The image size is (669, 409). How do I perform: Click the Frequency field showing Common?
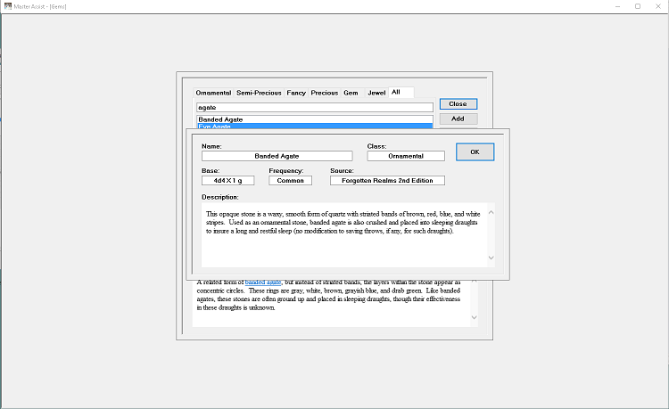(x=290, y=181)
